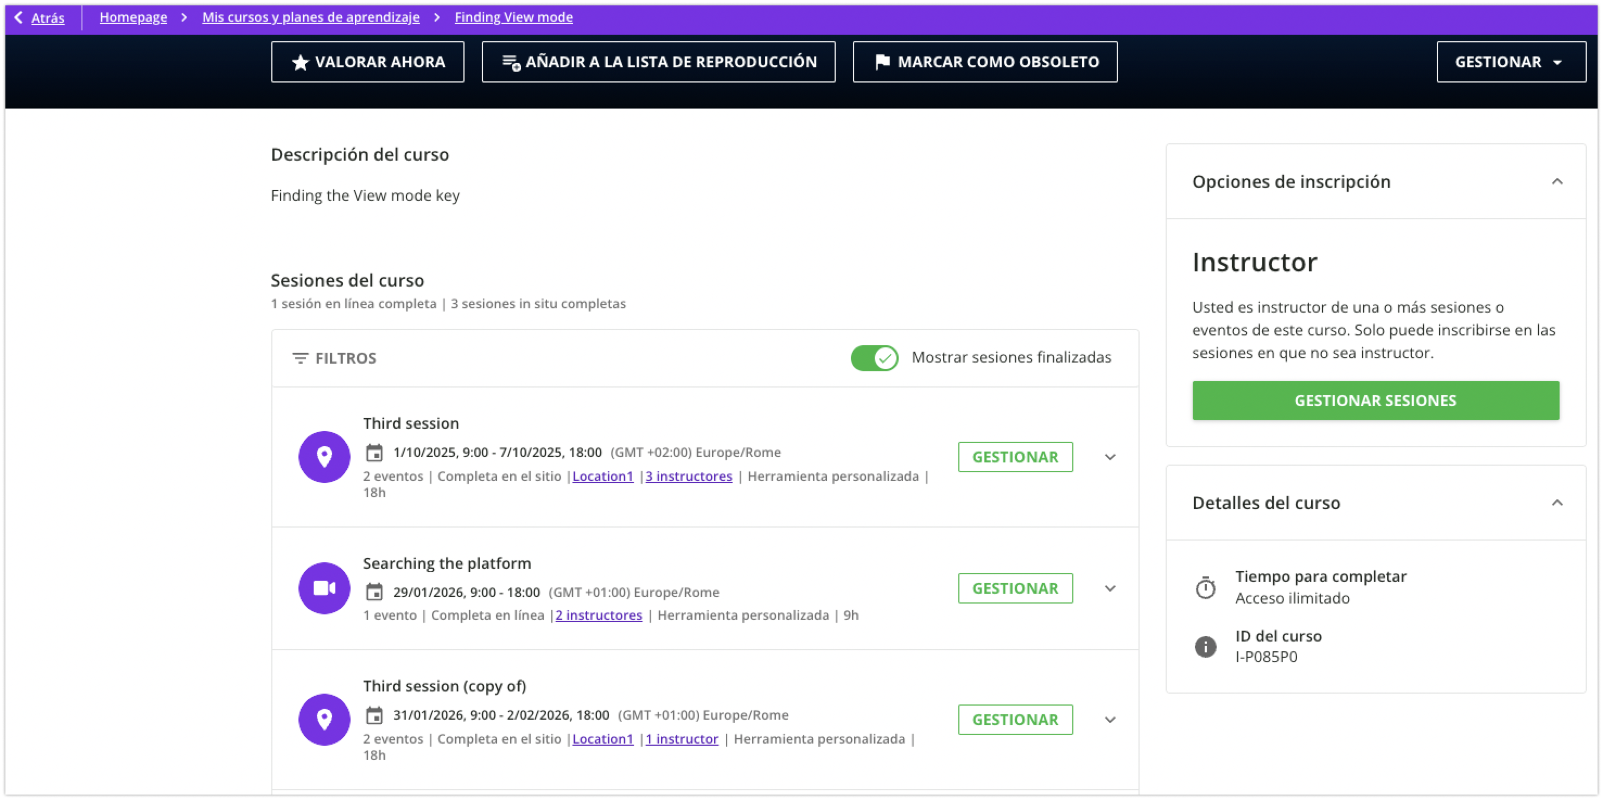Click the playlist icon on Añadir a la lista

tap(510, 61)
